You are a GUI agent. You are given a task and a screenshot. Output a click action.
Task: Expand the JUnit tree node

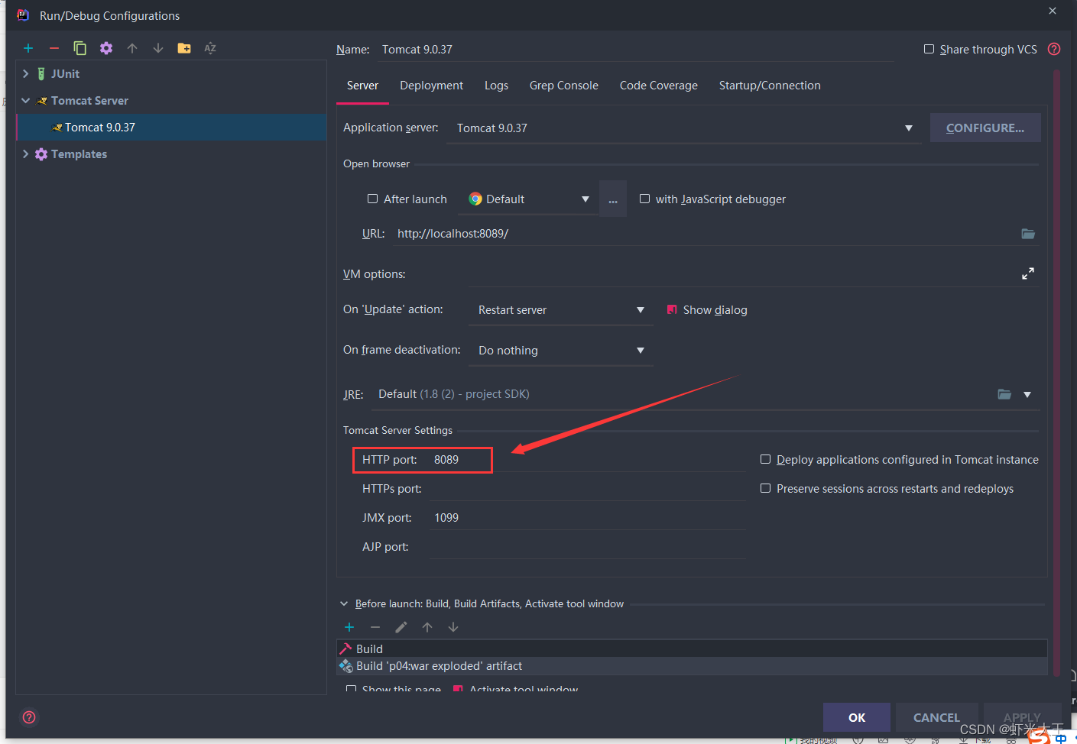pyautogui.click(x=26, y=73)
